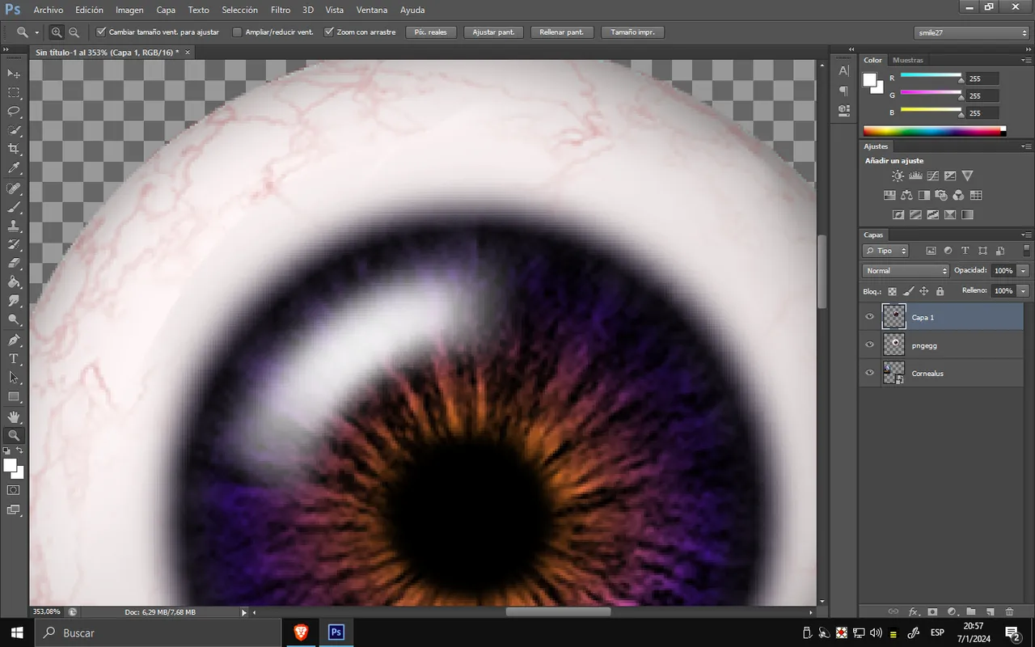
Task: Enable Ampliar/reducir vent. checkbox
Action: point(237,32)
